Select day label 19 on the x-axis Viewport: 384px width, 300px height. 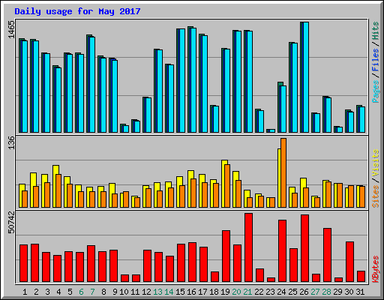click(225, 292)
